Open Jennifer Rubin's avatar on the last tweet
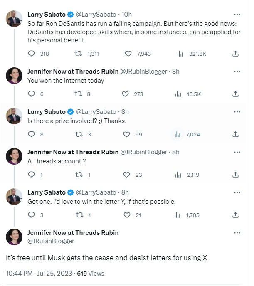 14,237
